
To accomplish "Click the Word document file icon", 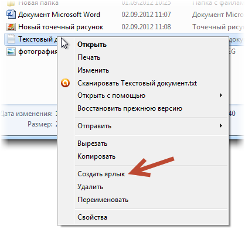I will coord(11,15).
